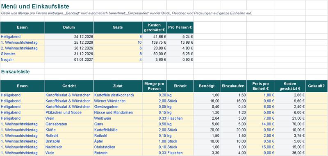Select the Weißwein needed amount 2,64
Viewport: 328px width, 156px height.
click(207, 118)
